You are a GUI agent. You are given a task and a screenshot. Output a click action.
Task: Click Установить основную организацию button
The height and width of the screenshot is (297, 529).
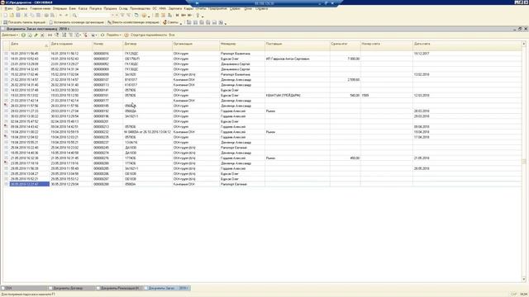click(x=77, y=22)
